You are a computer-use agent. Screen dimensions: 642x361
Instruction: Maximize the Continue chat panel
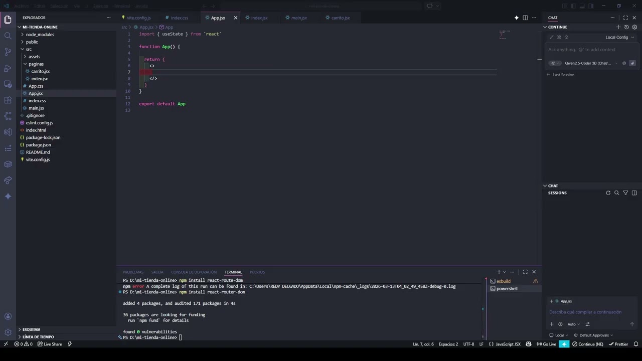[x=625, y=18]
